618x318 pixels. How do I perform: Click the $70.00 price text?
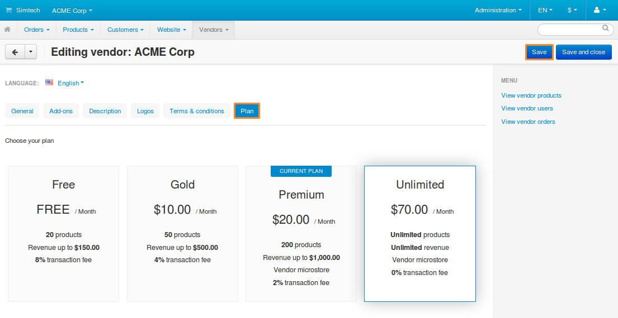click(409, 210)
